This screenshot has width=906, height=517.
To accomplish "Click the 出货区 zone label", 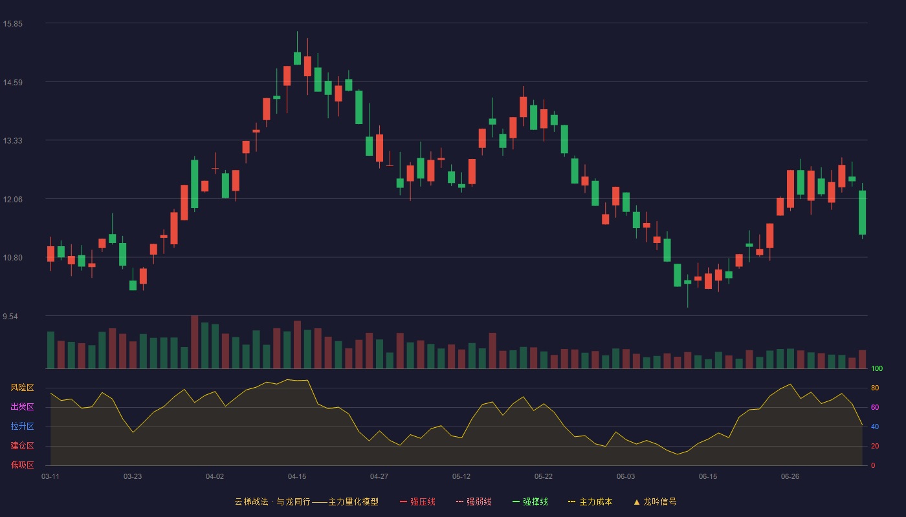I will 23,407.
